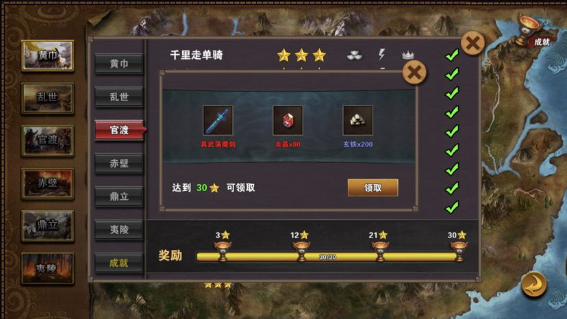Select the 黄巾 chapter tab
Image resolution: width=567 pixels, height=319 pixels.
tap(118, 64)
